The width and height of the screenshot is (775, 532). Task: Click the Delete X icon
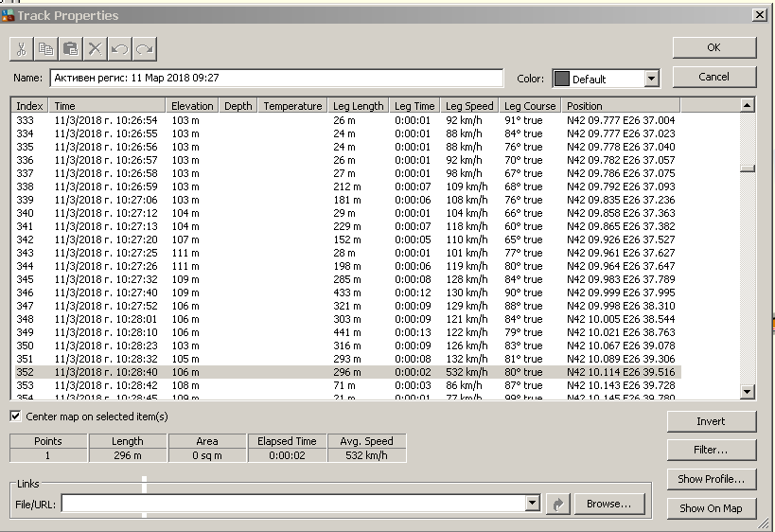click(96, 49)
